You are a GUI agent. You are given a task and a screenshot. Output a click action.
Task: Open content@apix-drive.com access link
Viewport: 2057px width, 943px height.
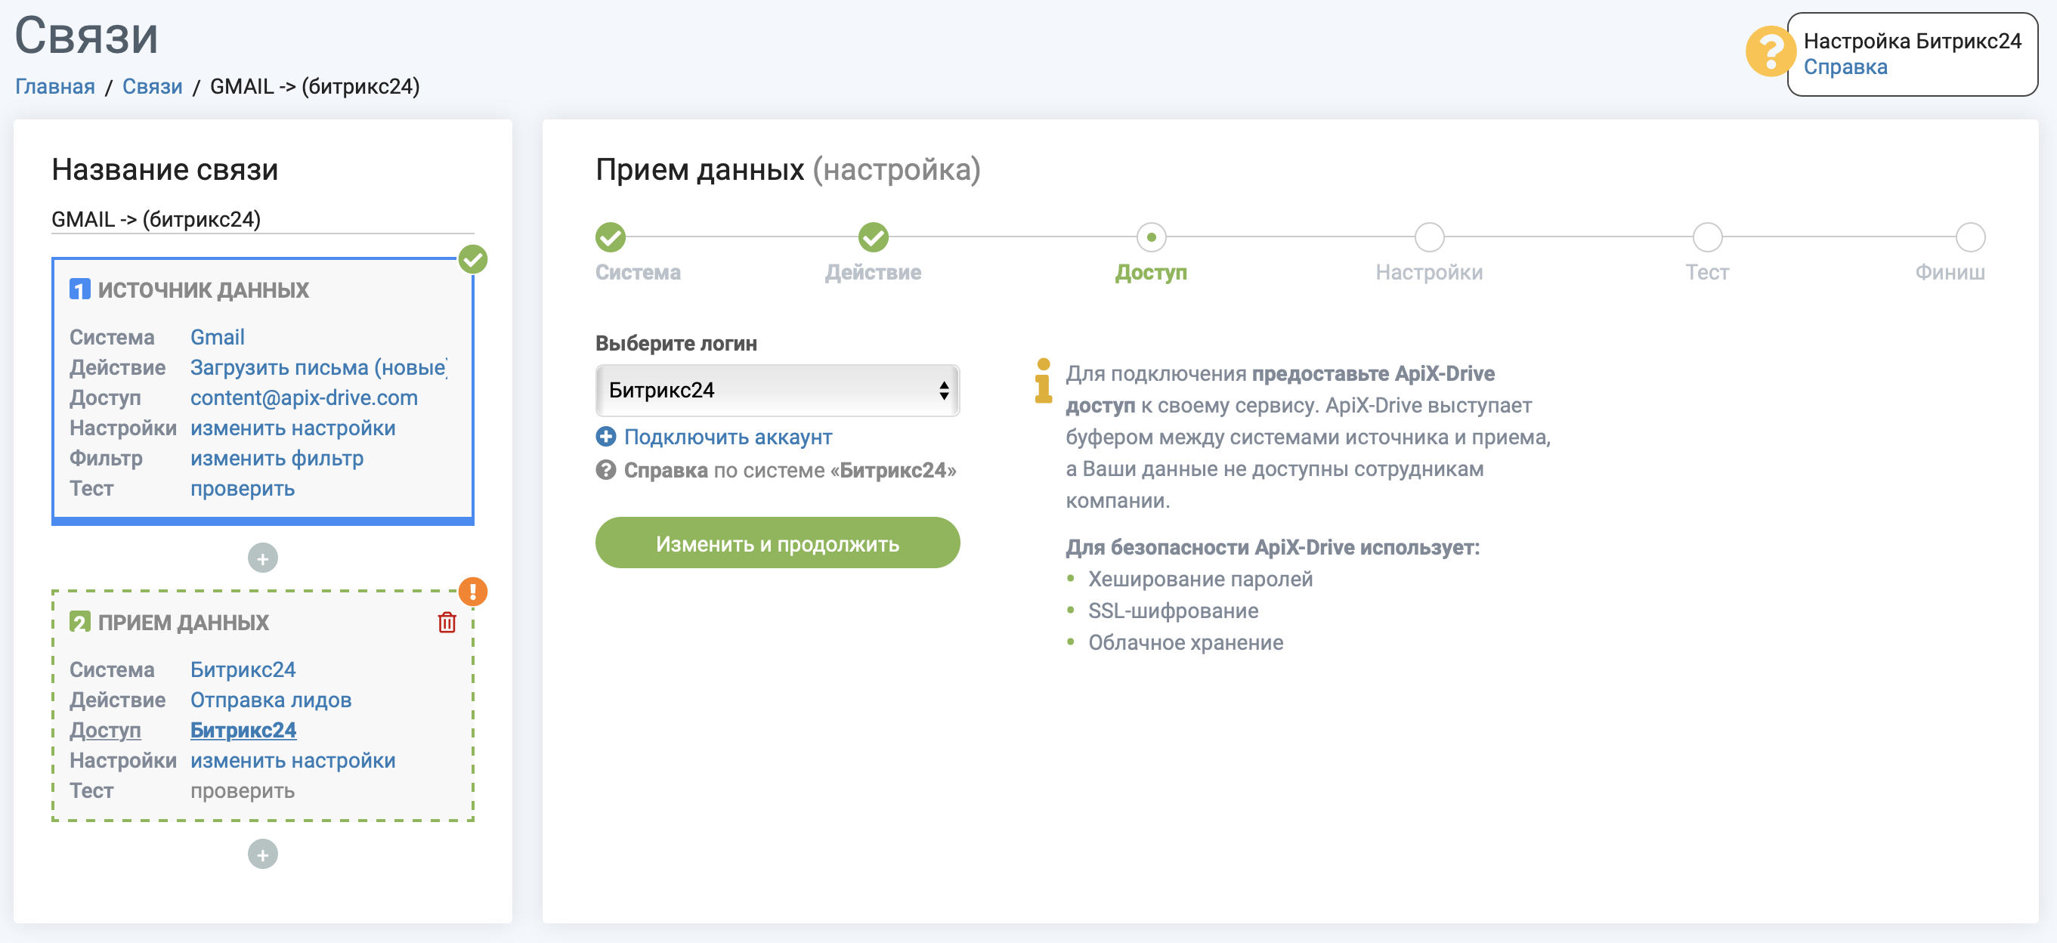[304, 397]
